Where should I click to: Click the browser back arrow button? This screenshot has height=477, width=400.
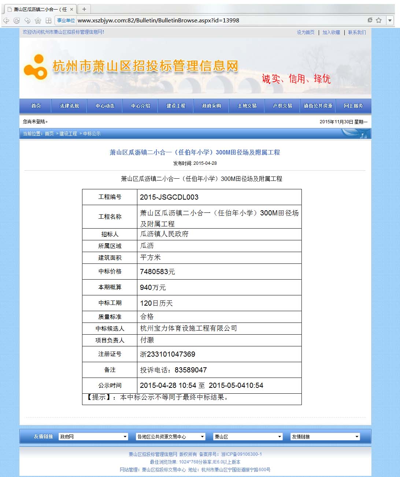(x=6, y=21)
